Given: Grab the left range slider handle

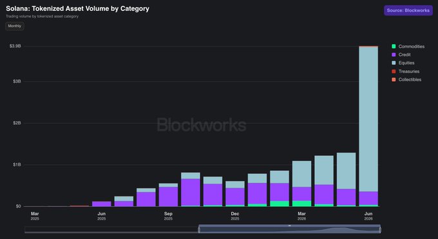Looking at the screenshot, I should (199, 230).
